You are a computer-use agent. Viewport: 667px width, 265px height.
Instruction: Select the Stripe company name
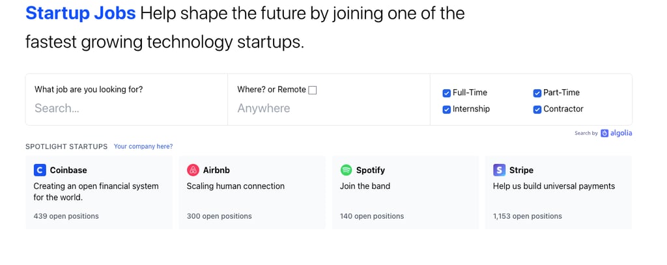pos(521,170)
